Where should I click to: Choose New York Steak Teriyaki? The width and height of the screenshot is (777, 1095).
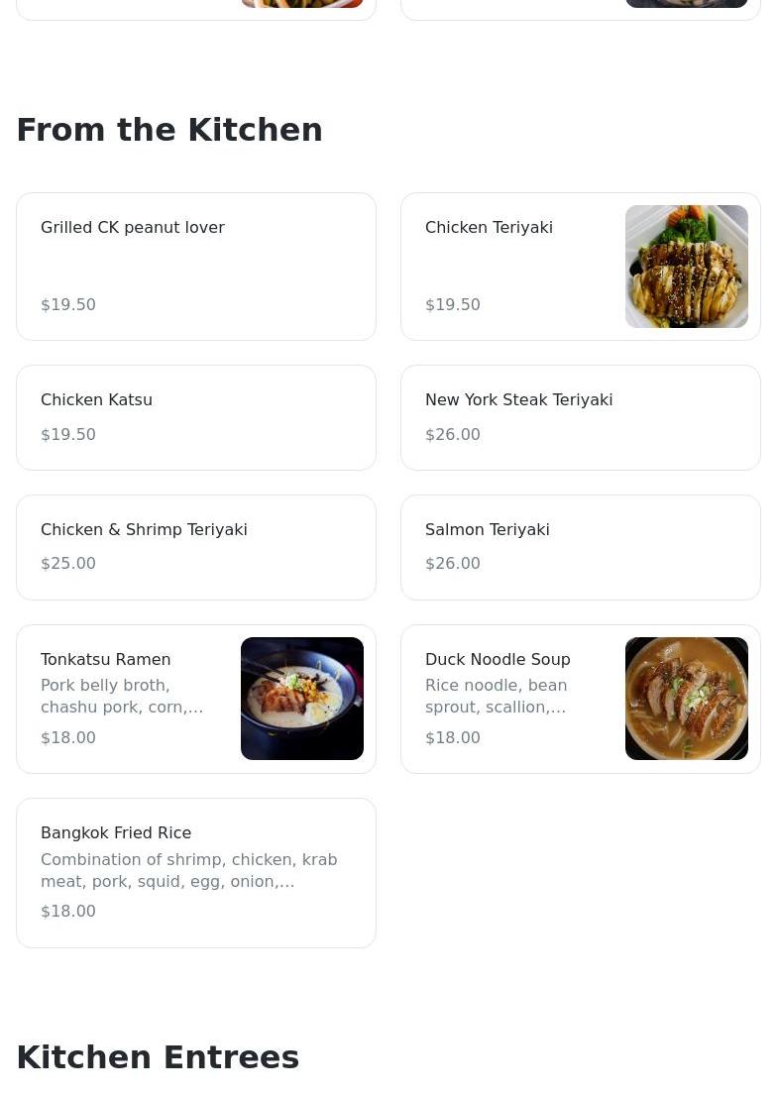click(x=518, y=399)
